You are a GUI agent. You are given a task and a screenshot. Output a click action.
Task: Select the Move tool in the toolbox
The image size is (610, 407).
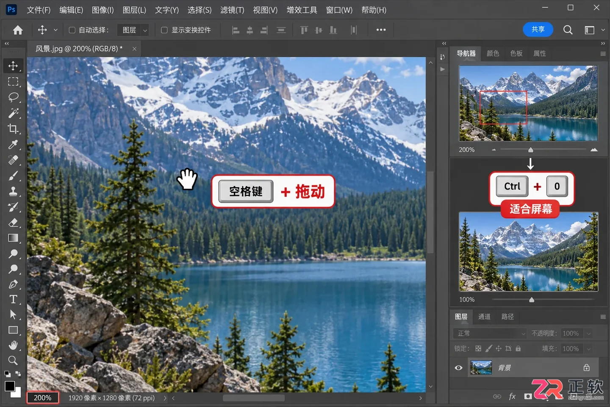[x=13, y=66]
